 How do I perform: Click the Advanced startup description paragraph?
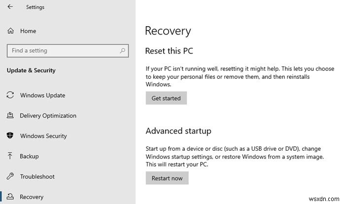pos(235,157)
